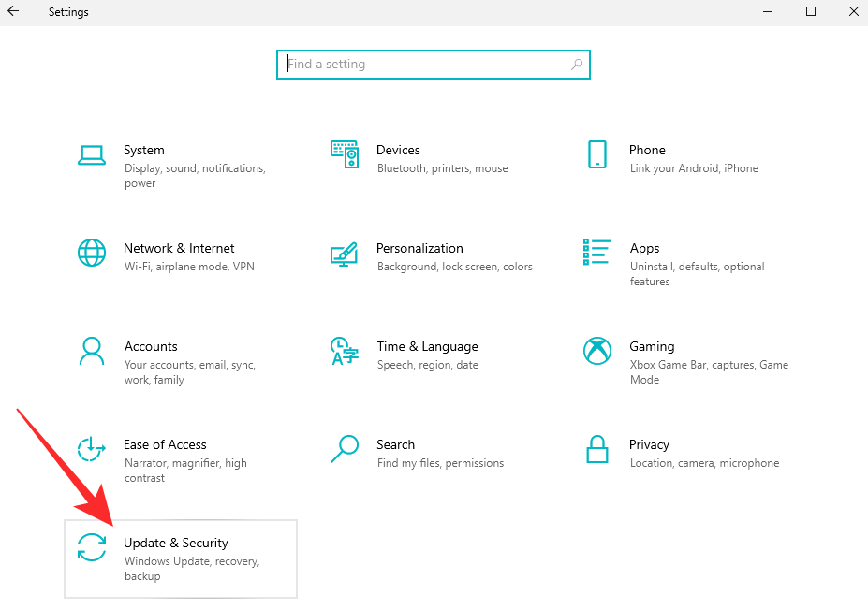
Task: Open Apps using its list icon
Action: 597,252
